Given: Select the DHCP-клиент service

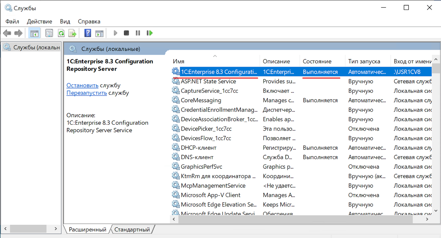Looking at the screenshot, I should [302, 148].
